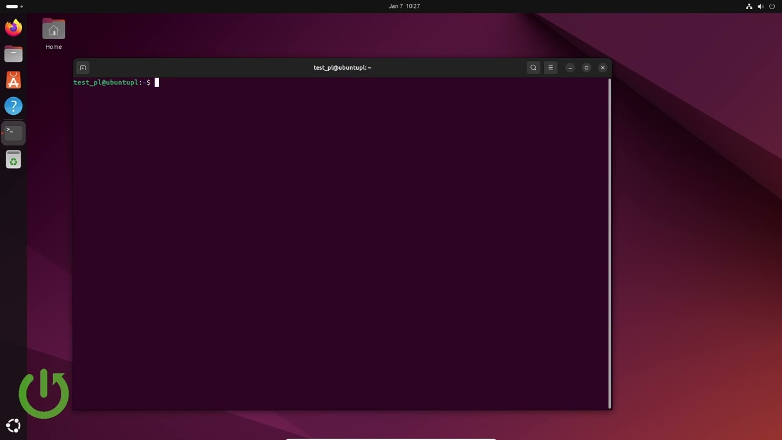The image size is (782, 440).
Task: Open the Home folder desktop icon
Action: [54, 34]
